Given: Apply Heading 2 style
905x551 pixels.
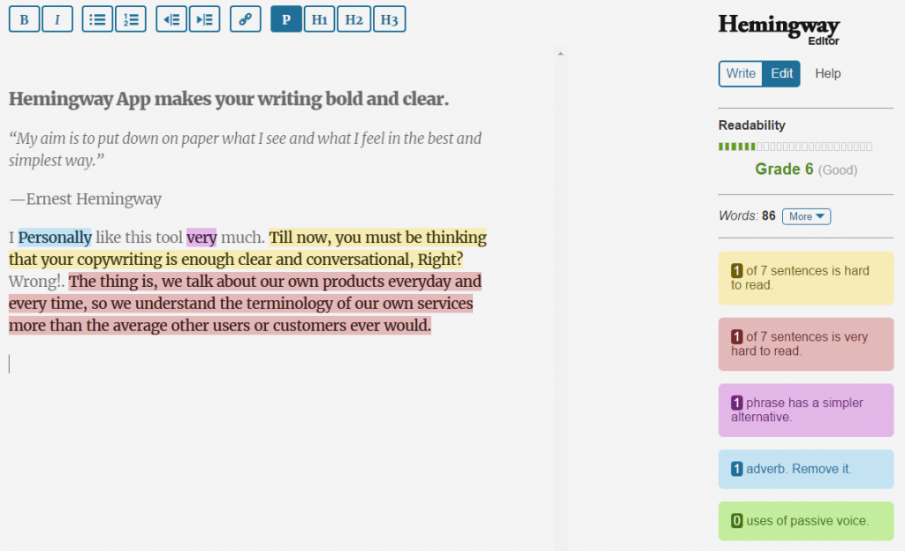Looking at the screenshot, I should point(354,19).
